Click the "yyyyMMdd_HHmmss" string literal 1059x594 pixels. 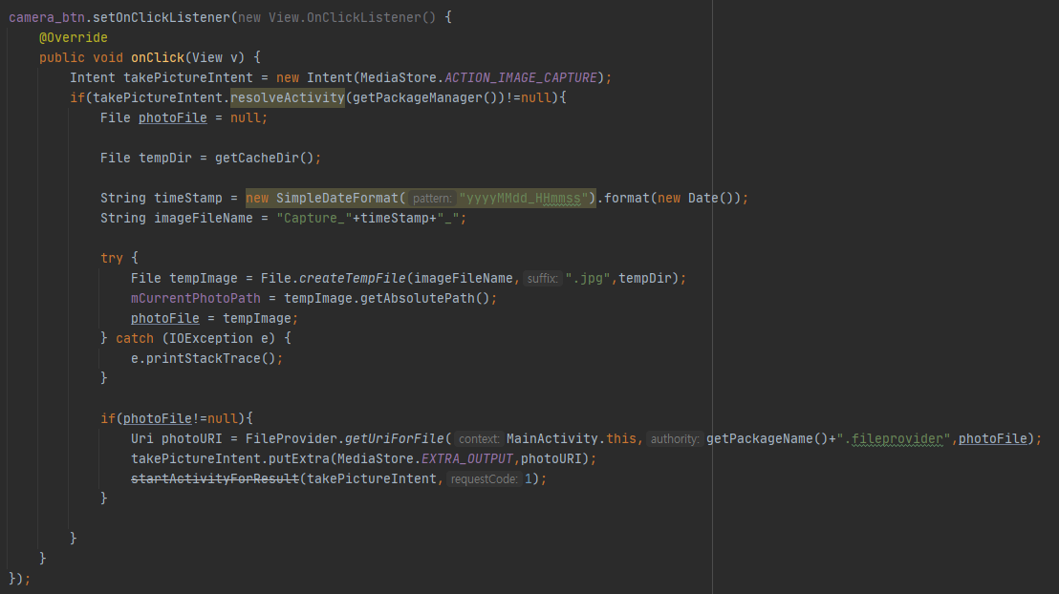(524, 199)
